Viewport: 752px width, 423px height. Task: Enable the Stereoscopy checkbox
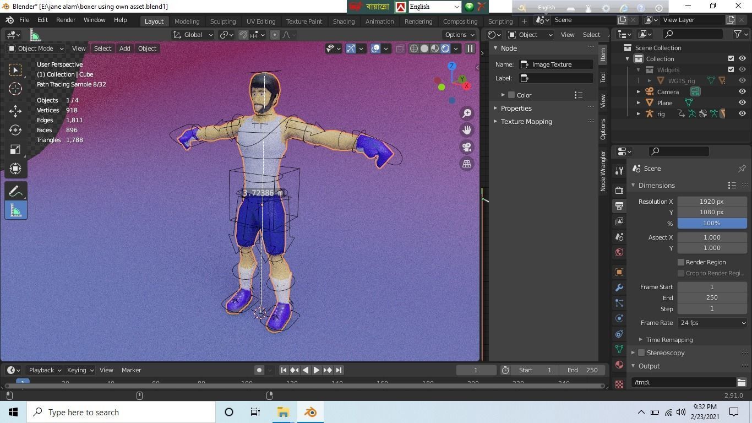click(x=641, y=353)
